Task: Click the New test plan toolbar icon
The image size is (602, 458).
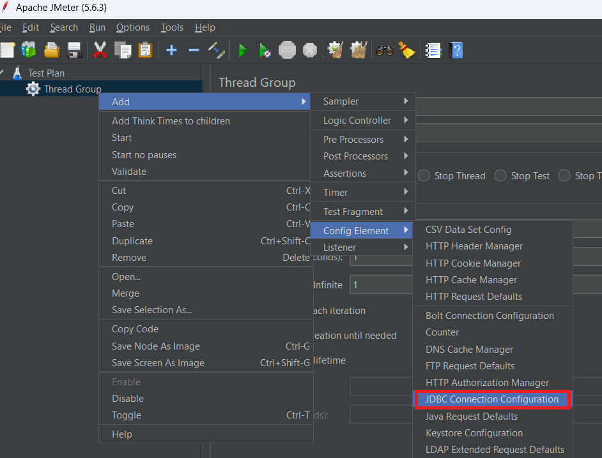Action: click(7, 50)
